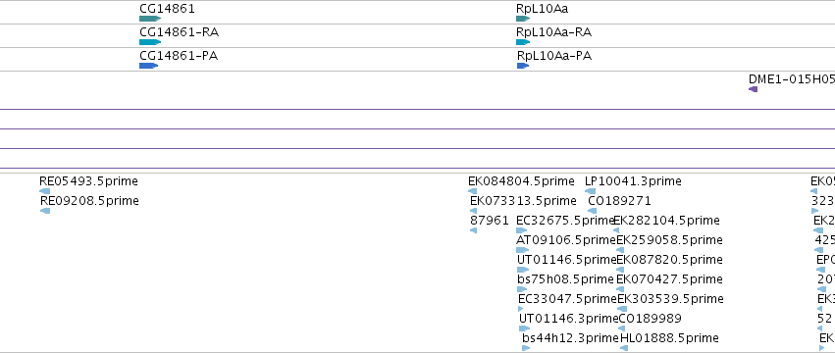
Task: Click the CO189271 feature label
Action: 619,201
